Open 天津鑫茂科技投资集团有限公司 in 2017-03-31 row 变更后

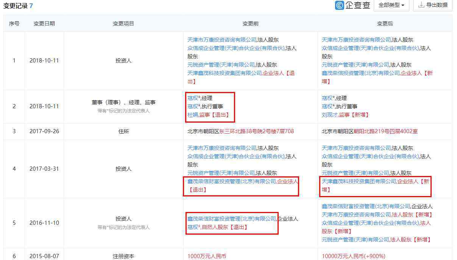(359, 181)
